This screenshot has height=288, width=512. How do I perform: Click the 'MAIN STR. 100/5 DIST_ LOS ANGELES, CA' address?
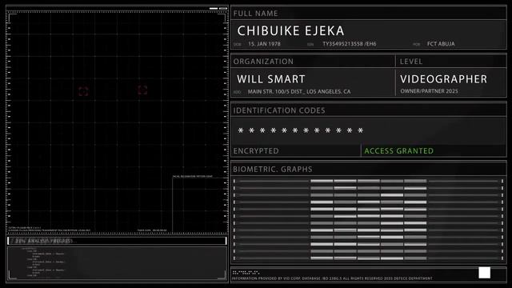tap(299, 92)
